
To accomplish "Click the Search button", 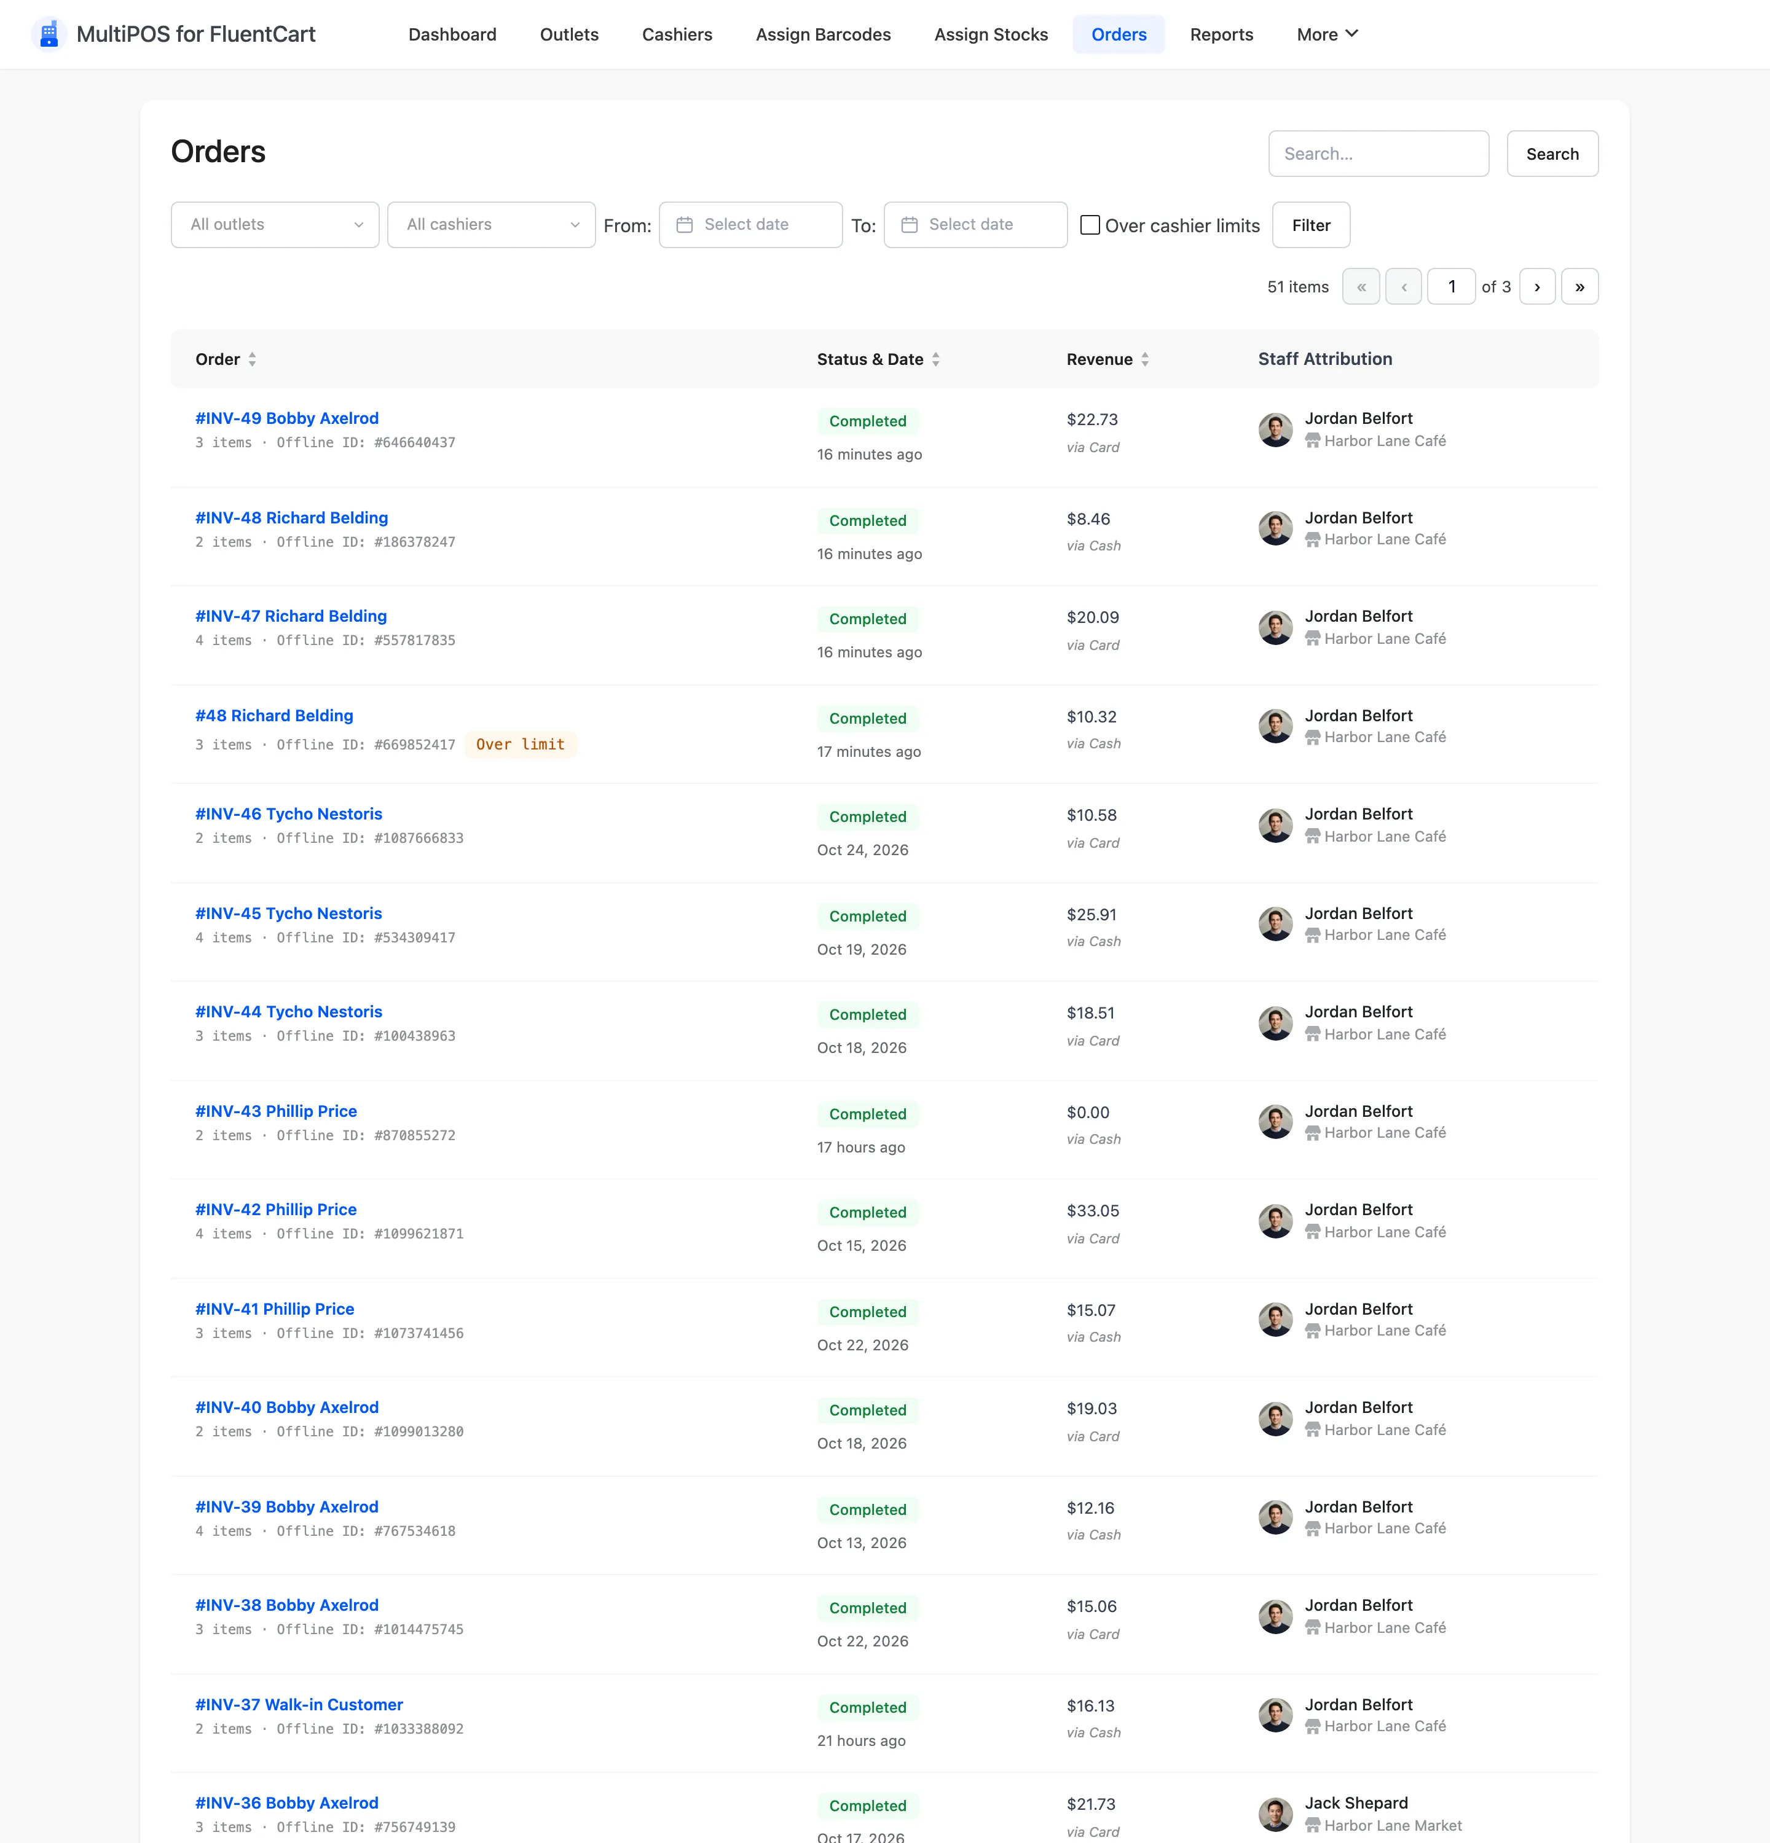I will tap(1552, 153).
